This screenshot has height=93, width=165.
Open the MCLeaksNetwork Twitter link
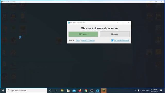[x=121, y=40]
